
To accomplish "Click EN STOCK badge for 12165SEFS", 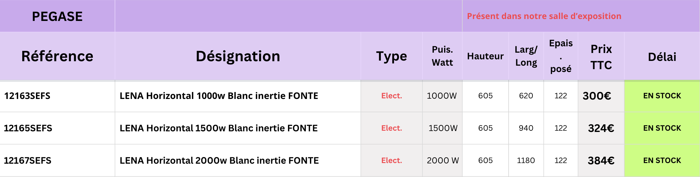I will pyautogui.click(x=662, y=128).
